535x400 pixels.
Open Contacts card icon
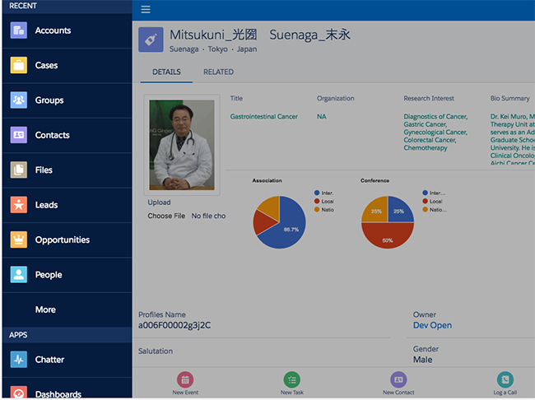19,135
